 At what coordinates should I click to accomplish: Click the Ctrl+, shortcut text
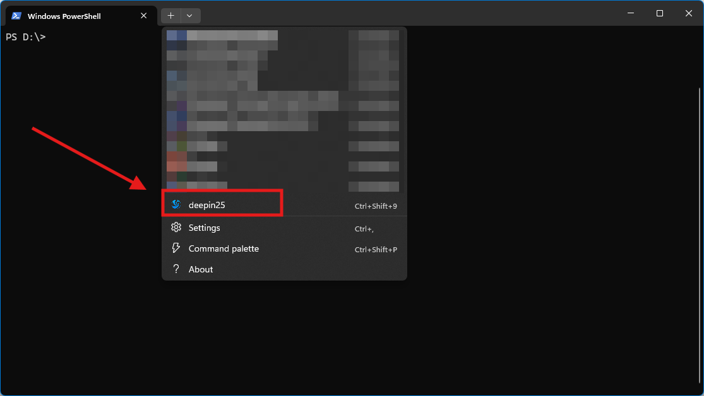click(364, 229)
